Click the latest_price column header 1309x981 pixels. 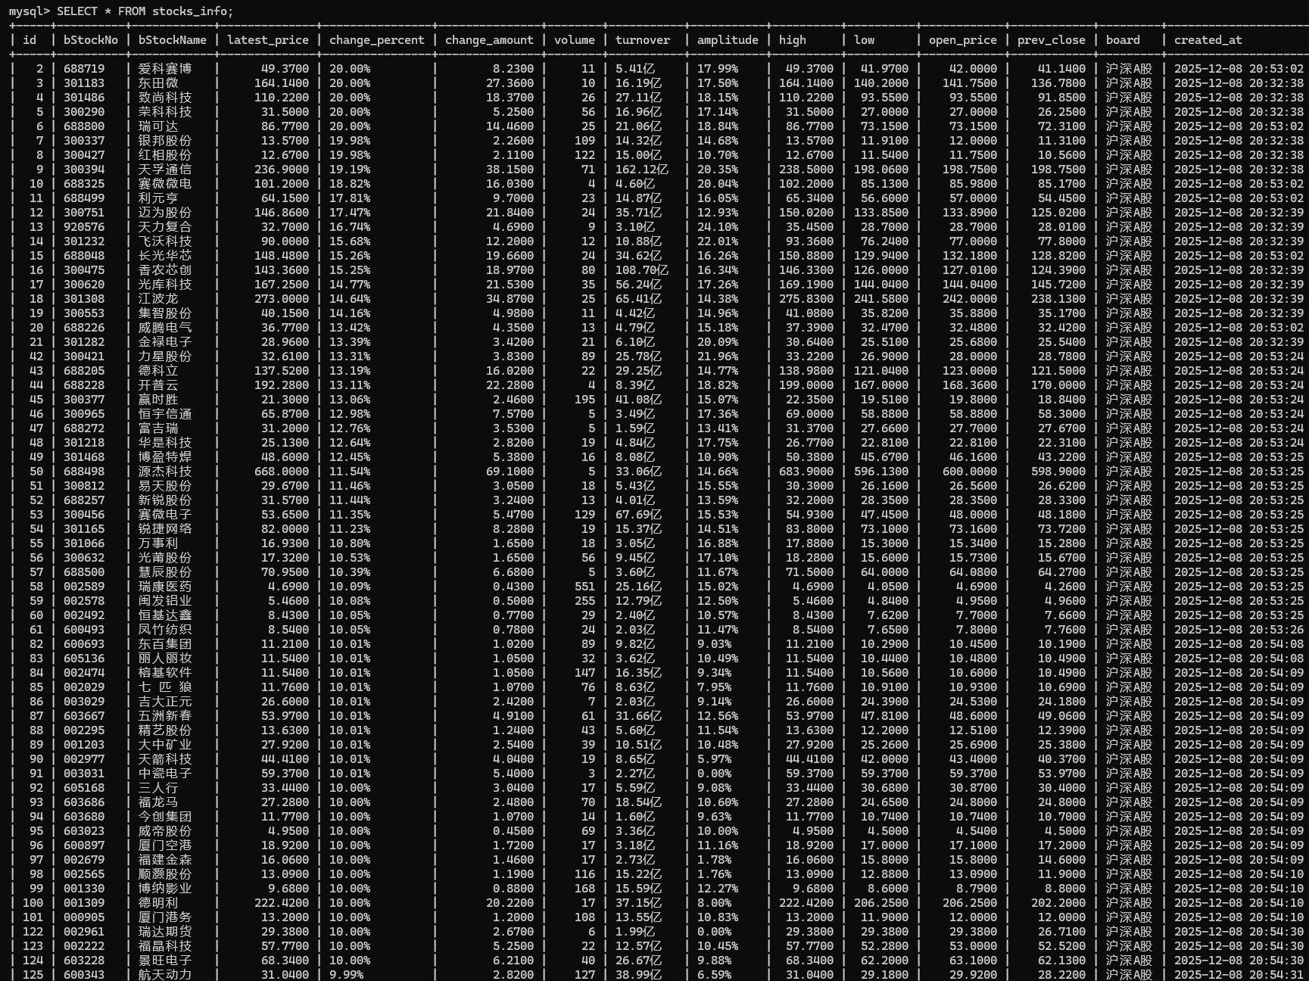click(x=268, y=40)
